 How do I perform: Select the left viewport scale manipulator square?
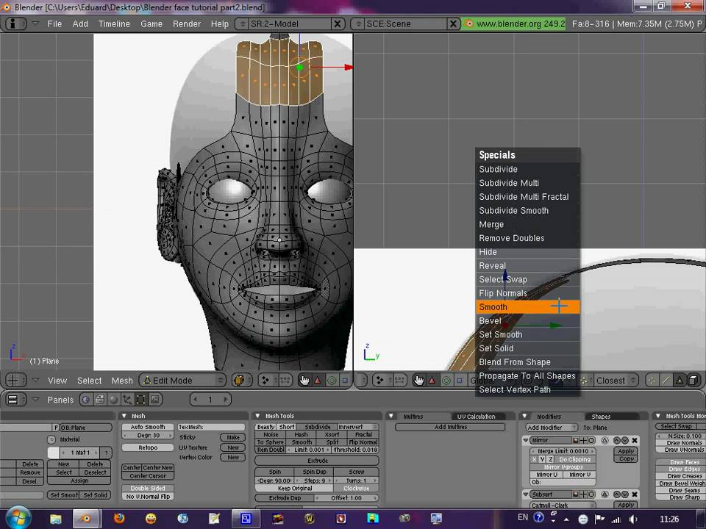point(346,381)
